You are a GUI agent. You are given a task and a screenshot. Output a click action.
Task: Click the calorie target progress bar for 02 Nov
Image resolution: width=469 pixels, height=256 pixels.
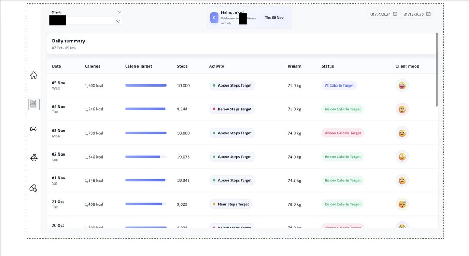point(145,157)
